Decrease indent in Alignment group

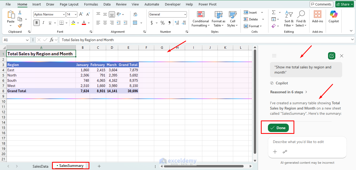[x=119, y=23]
